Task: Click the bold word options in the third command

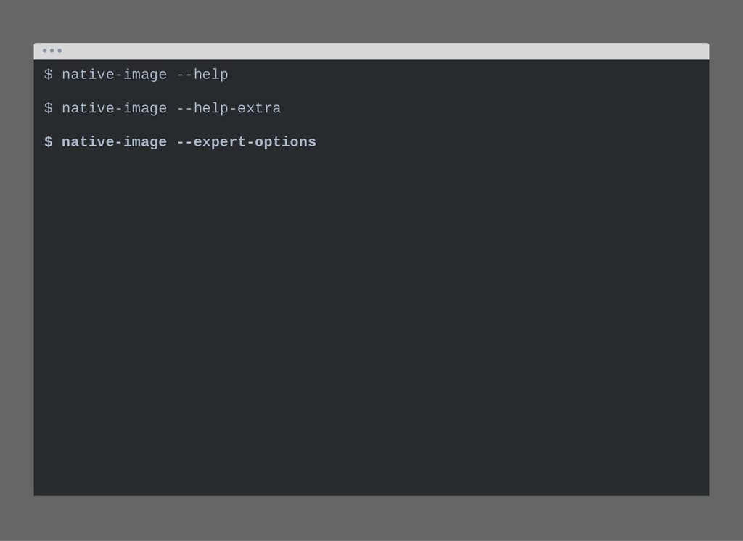Action: pyautogui.click(x=285, y=143)
